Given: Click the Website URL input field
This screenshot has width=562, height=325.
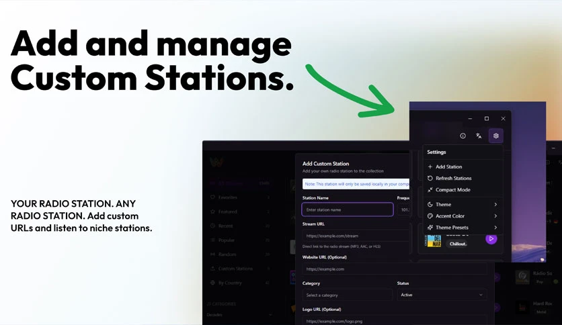Looking at the screenshot, I should [394, 269].
